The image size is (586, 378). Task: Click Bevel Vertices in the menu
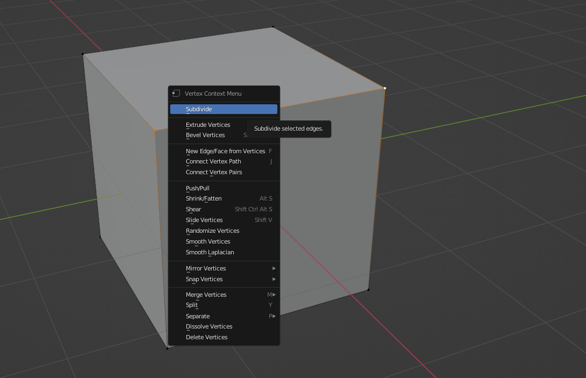point(224,135)
